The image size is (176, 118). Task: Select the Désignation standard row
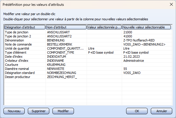click(x=88, y=73)
